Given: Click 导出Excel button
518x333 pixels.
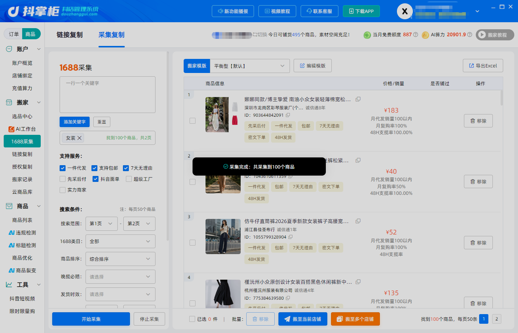Looking at the screenshot, I should coord(483,66).
